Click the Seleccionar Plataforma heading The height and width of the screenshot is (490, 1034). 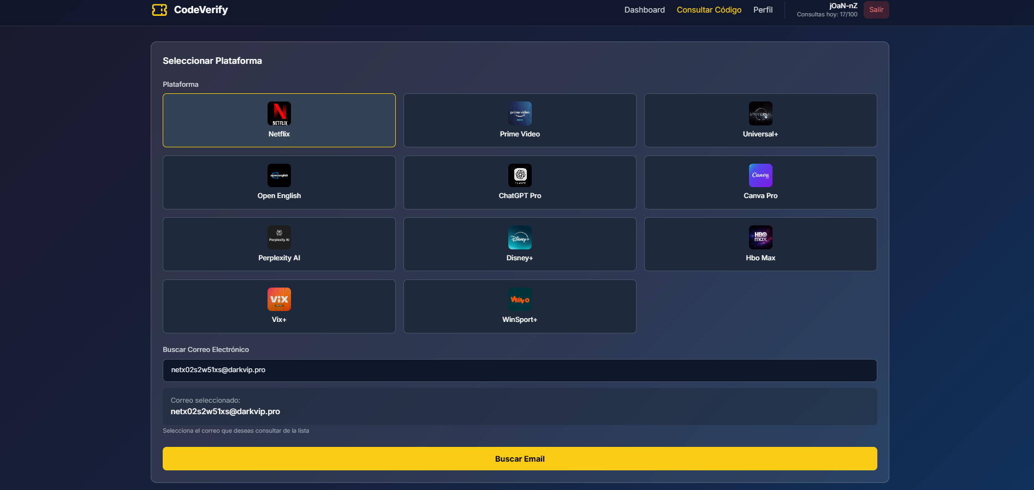click(x=212, y=61)
